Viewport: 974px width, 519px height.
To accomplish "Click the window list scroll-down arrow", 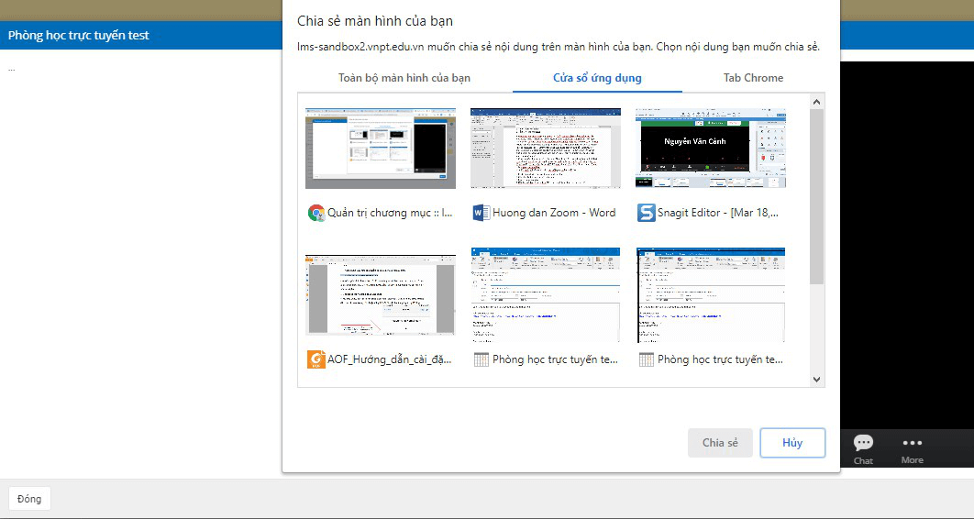I will 816,379.
